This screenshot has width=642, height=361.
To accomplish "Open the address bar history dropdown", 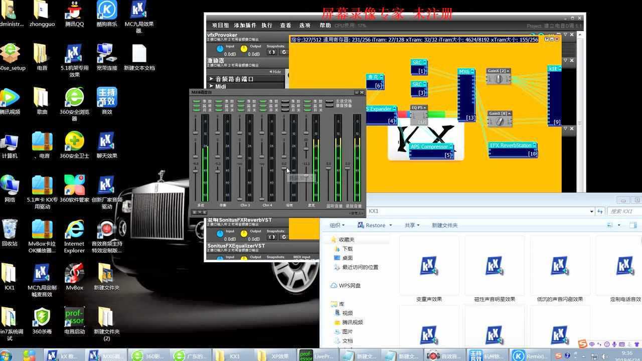I will point(592,212).
